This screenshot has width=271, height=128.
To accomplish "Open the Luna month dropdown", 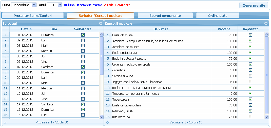I will pos(24,5).
